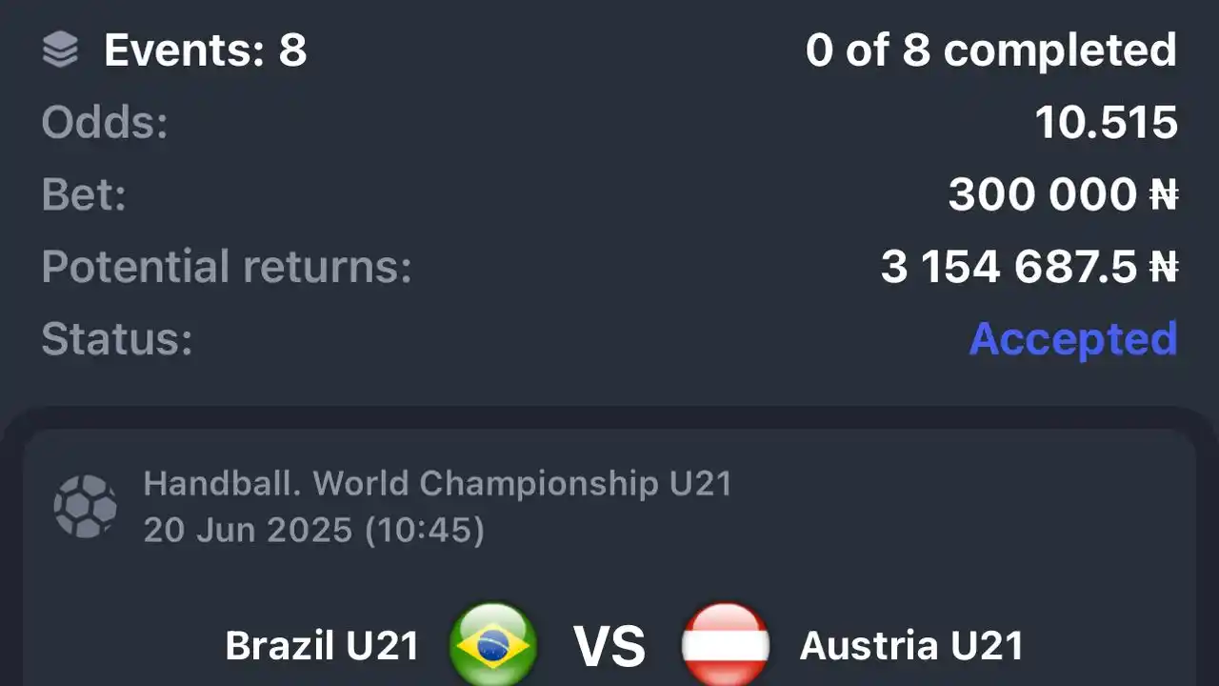Tap the 20 Jun 2025 (10:45) date
The width and height of the screenshot is (1219, 686).
pos(314,530)
